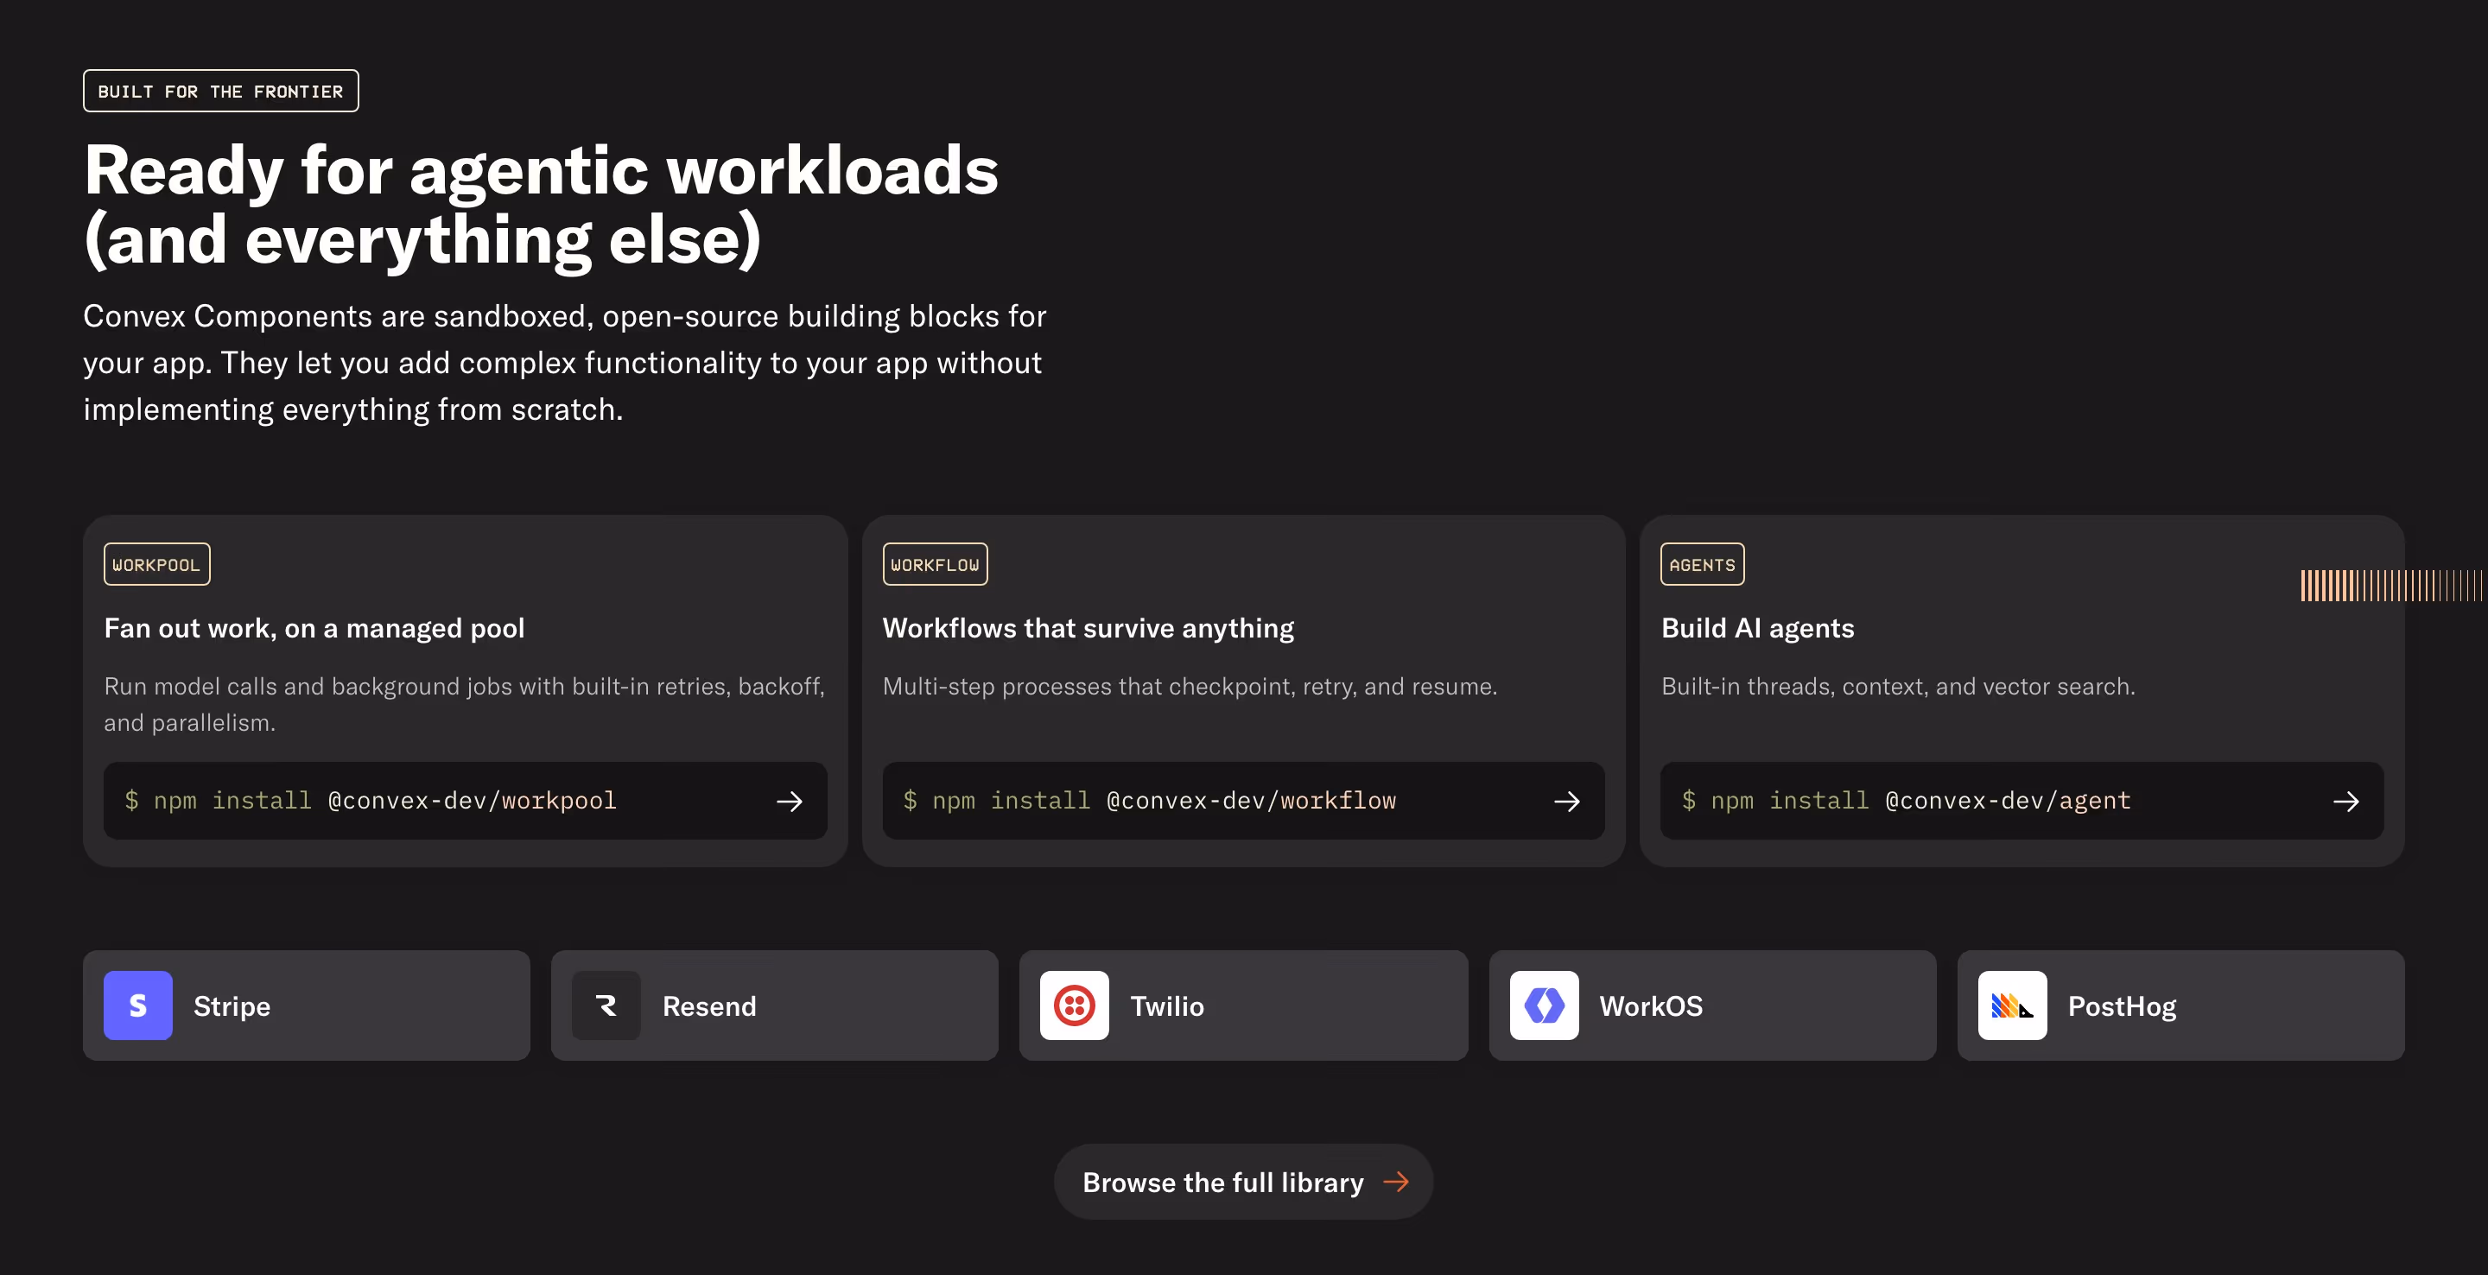Select the WORKFLOW tag badge
Screen dimensions: 2488x1275
click(x=935, y=564)
